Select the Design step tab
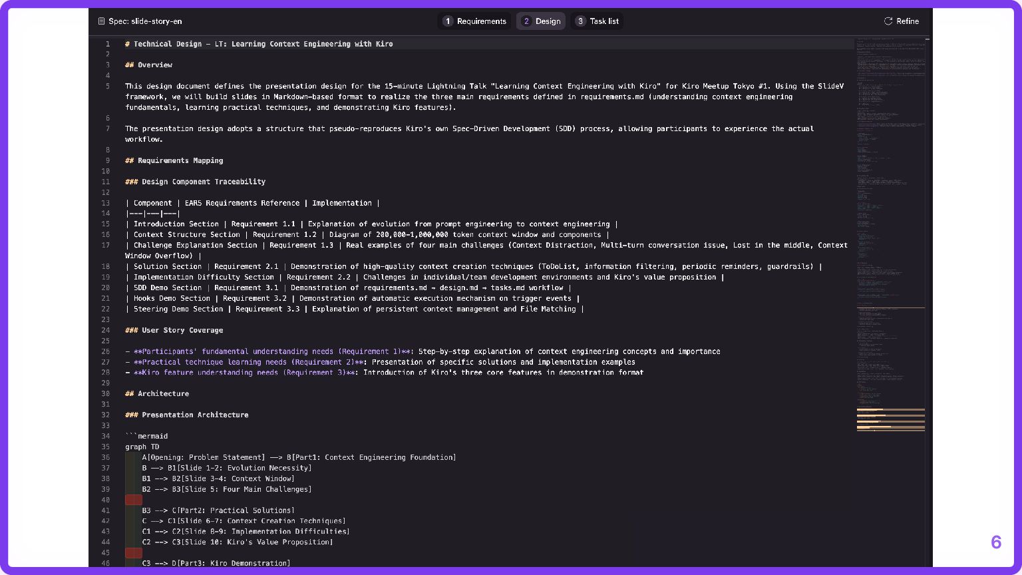 541,21
